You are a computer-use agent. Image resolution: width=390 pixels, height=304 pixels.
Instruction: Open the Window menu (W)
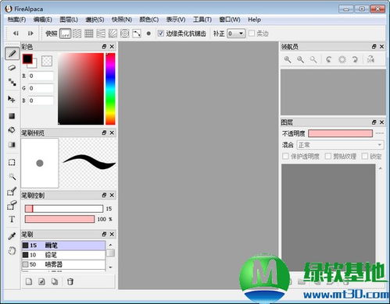coord(230,19)
